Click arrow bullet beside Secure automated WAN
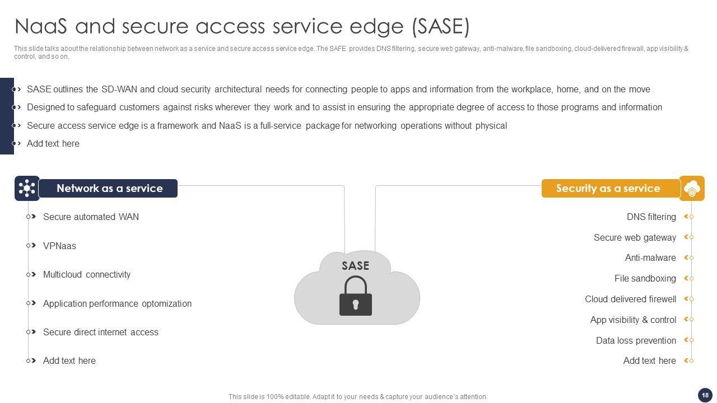Image resolution: width=717 pixels, height=403 pixels. pos(32,217)
